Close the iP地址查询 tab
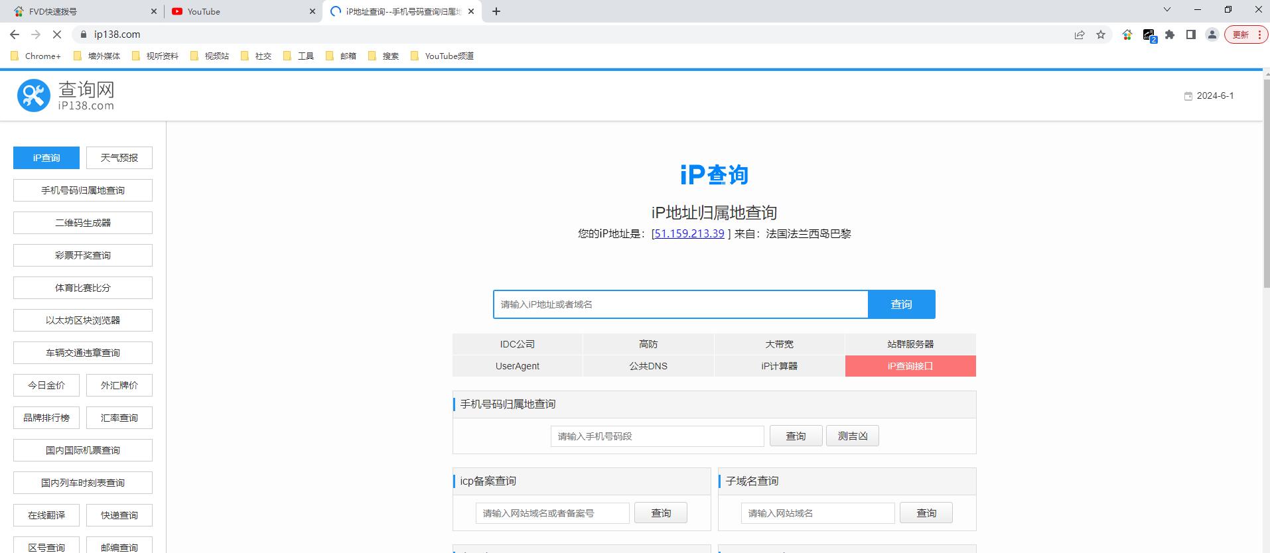Image resolution: width=1270 pixels, height=553 pixels. pos(471,11)
